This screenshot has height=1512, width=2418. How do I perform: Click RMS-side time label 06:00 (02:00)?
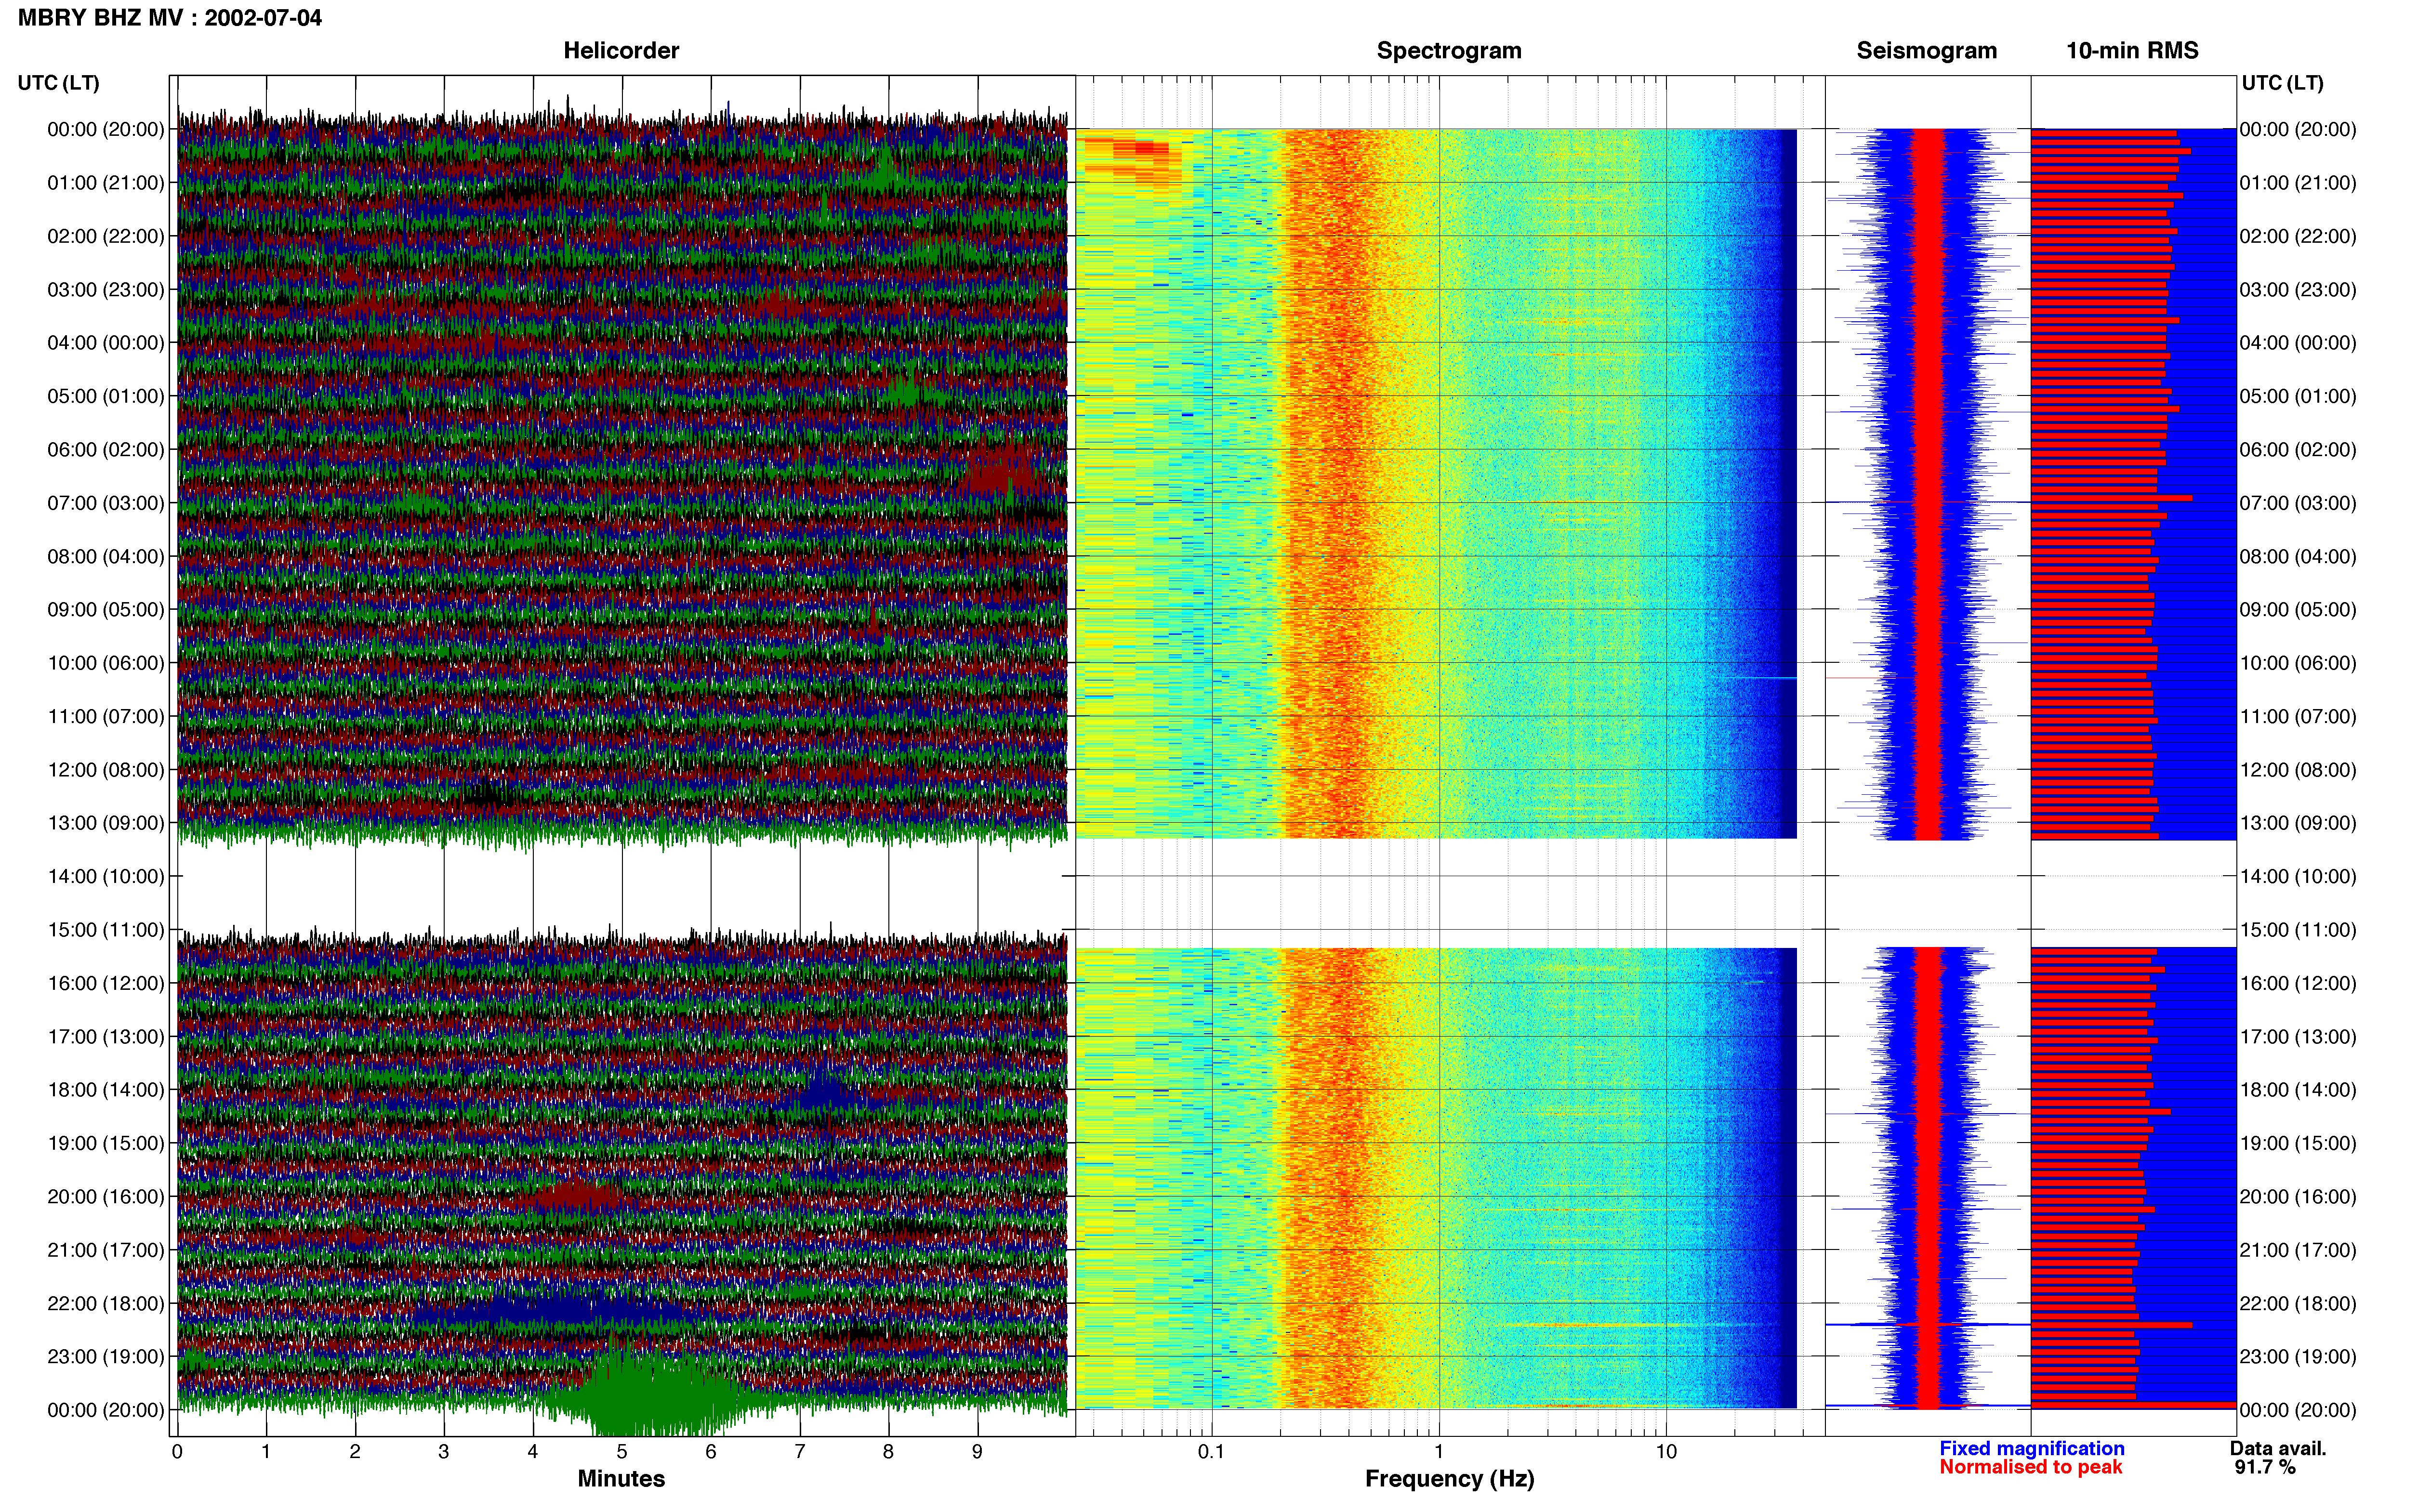tap(2298, 450)
